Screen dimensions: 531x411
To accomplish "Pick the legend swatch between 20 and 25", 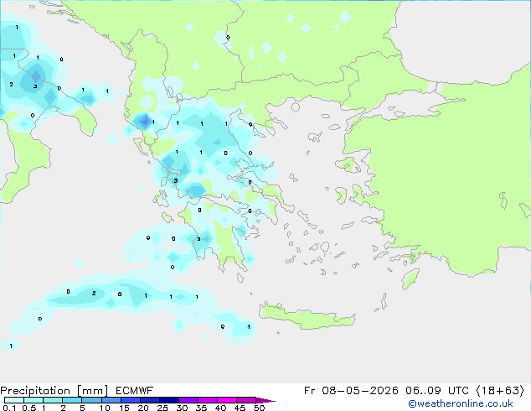I will coord(149,400).
